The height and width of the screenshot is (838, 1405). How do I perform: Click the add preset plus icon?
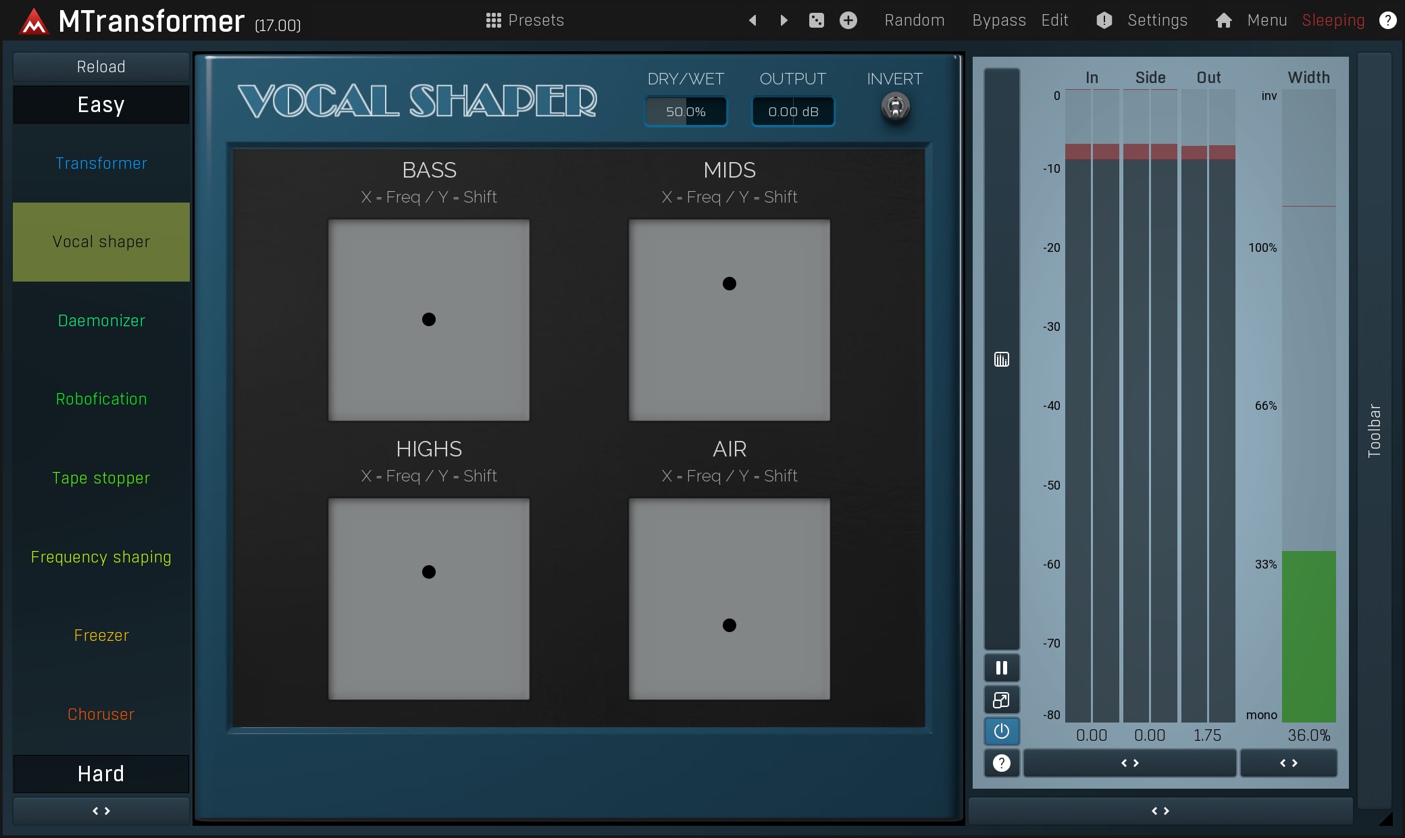pyautogui.click(x=848, y=20)
